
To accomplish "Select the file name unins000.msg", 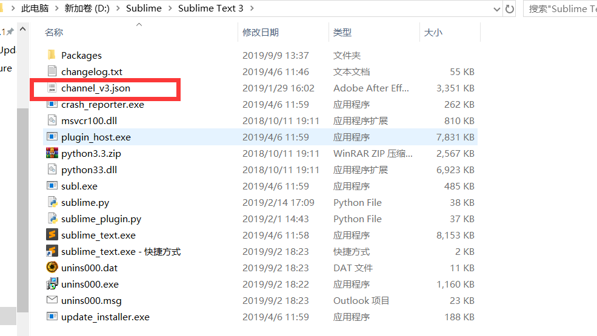I will click(92, 301).
